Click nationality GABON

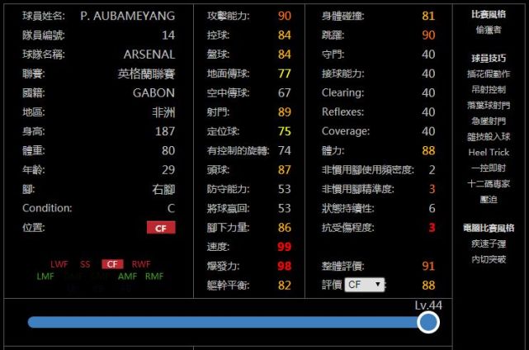pos(154,92)
